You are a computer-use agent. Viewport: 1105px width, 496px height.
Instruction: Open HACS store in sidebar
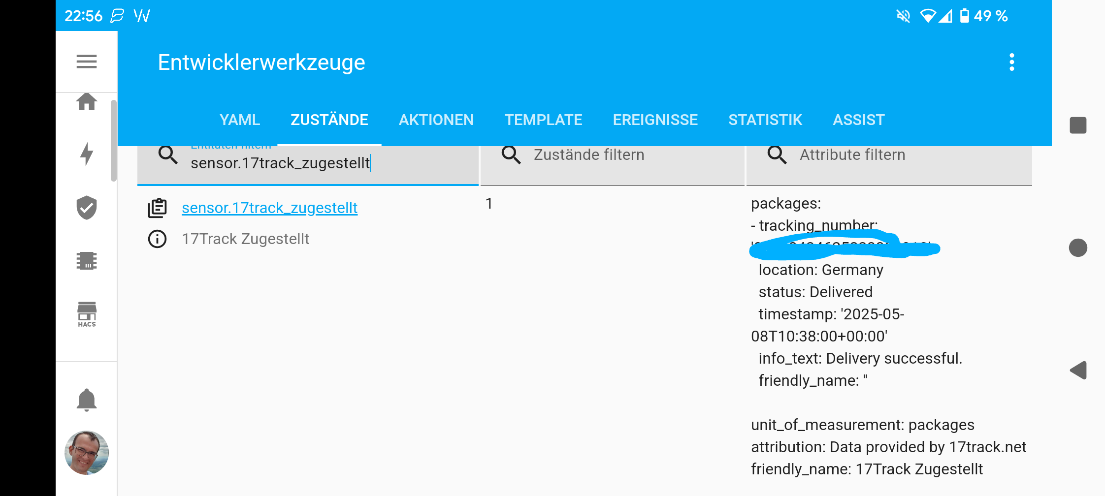[x=87, y=314]
